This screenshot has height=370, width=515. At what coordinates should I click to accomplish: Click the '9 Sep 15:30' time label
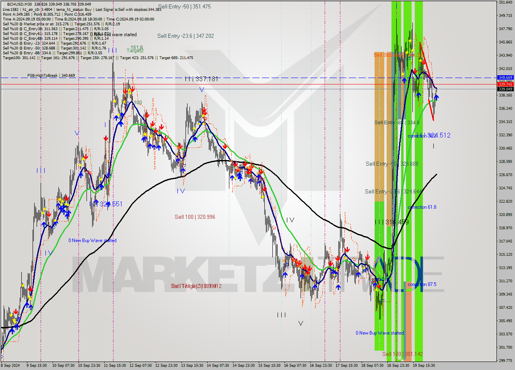(37, 366)
